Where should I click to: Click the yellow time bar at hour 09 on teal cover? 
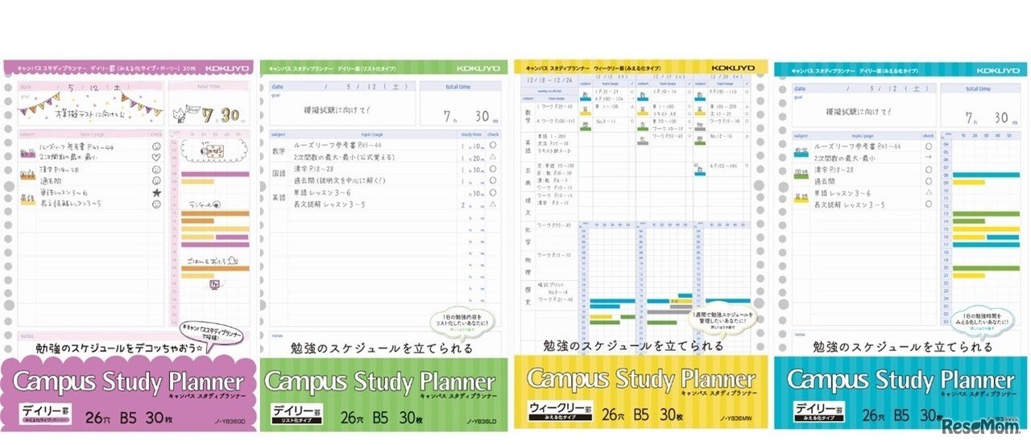[968, 182]
